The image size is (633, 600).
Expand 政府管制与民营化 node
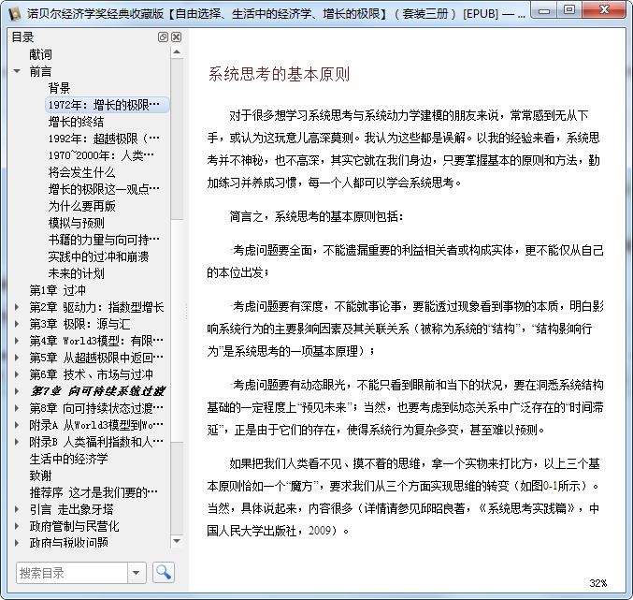pyautogui.click(x=17, y=526)
